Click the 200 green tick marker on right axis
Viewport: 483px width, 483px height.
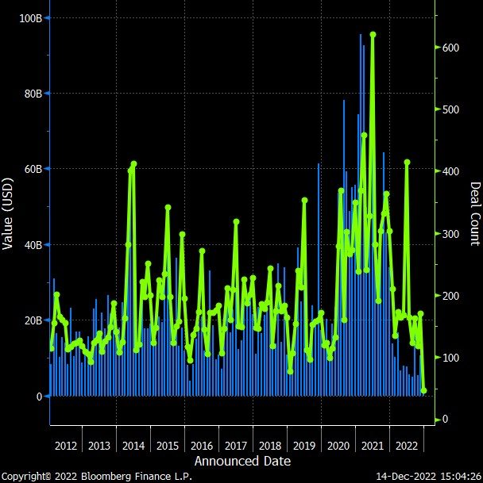click(x=436, y=295)
